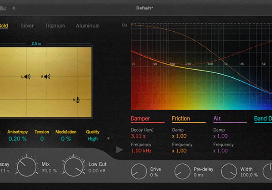Click the play triangle beside the Drive knob
This screenshot has height=190, width=272.
pyautogui.click(x=119, y=150)
